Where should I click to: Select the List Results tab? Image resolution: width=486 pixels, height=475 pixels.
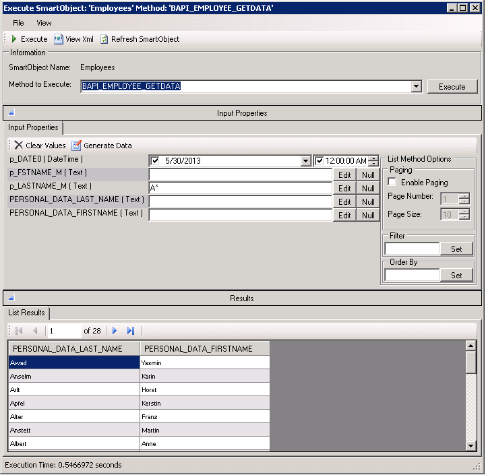(x=26, y=313)
